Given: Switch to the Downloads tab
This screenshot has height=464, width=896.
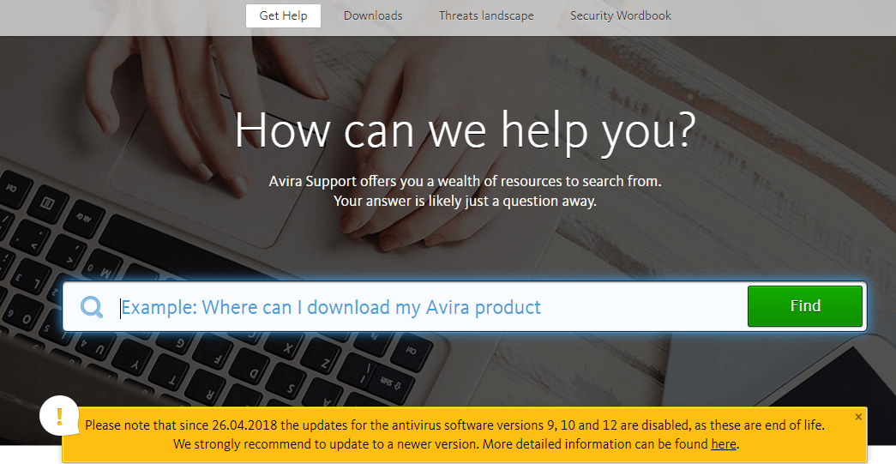Looking at the screenshot, I should 373,16.
